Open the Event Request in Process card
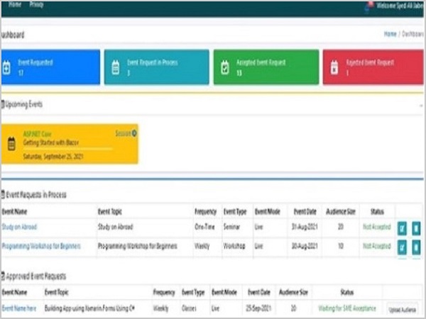426x319 pixels. 157,67
